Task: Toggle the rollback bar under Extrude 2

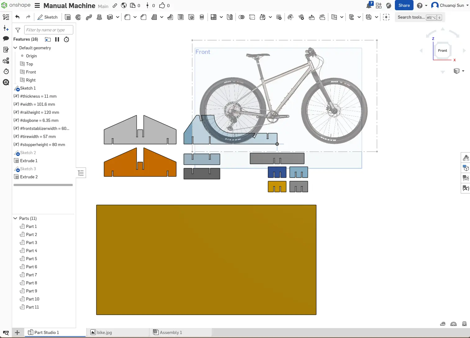Action: (x=43, y=185)
